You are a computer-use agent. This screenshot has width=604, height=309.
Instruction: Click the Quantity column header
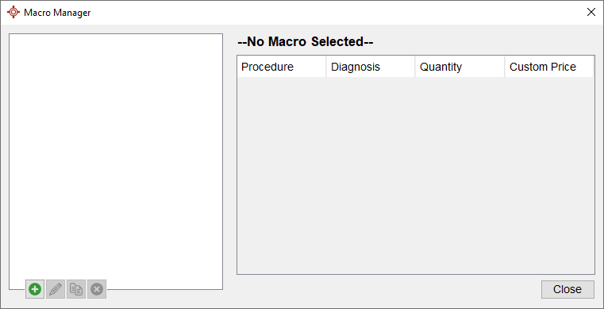coord(460,67)
